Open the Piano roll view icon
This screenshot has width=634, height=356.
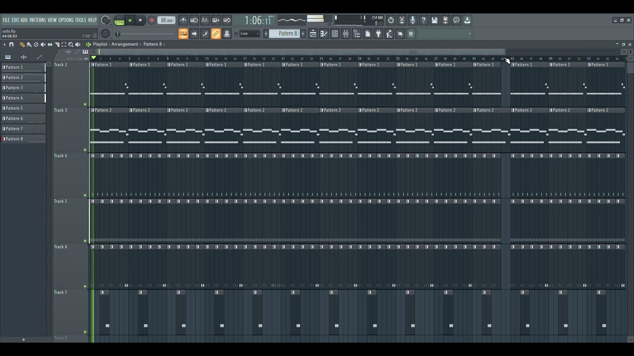[x=324, y=34]
